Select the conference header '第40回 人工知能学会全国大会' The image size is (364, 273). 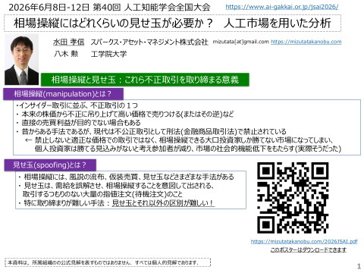[x=152, y=7]
